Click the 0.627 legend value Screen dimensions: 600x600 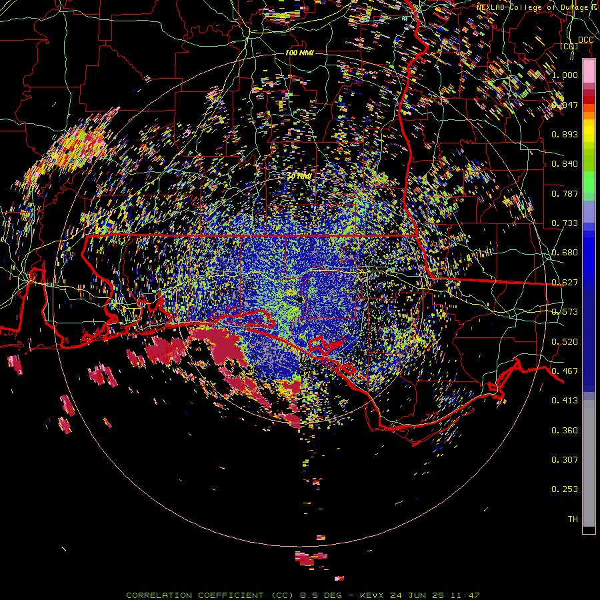click(565, 283)
